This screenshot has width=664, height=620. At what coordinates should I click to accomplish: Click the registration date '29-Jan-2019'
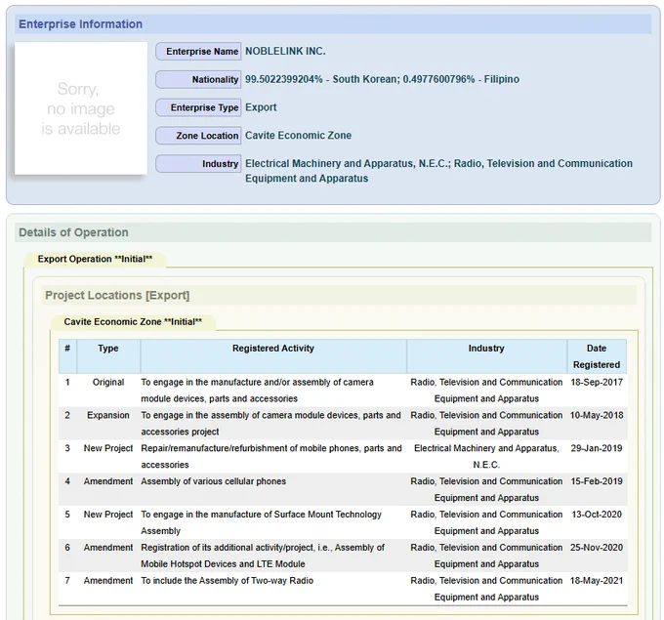597,448
